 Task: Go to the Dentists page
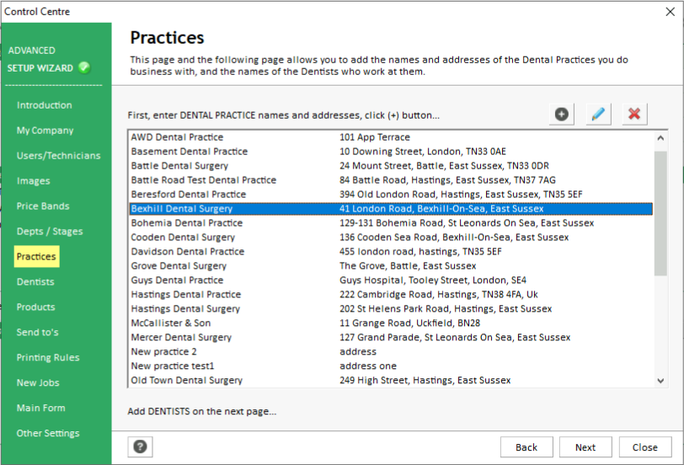tap(35, 282)
